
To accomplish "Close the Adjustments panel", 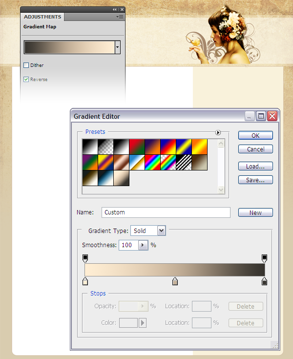I will 122,10.
